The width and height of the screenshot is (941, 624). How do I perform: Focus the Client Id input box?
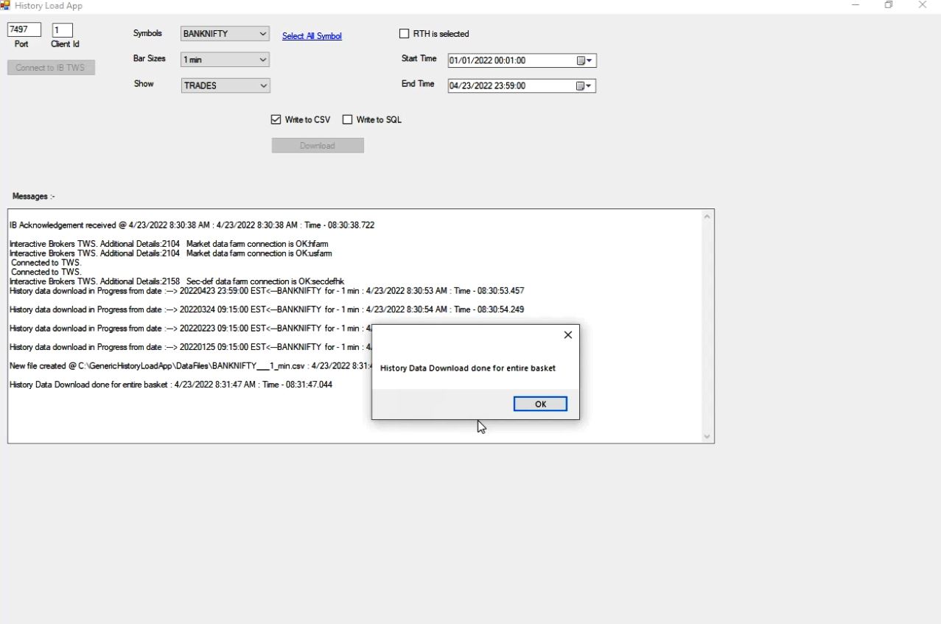pos(62,30)
